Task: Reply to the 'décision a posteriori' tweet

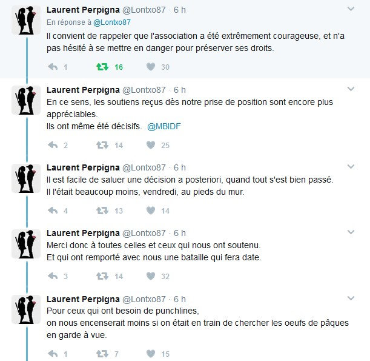Action: pyautogui.click(x=53, y=211)
